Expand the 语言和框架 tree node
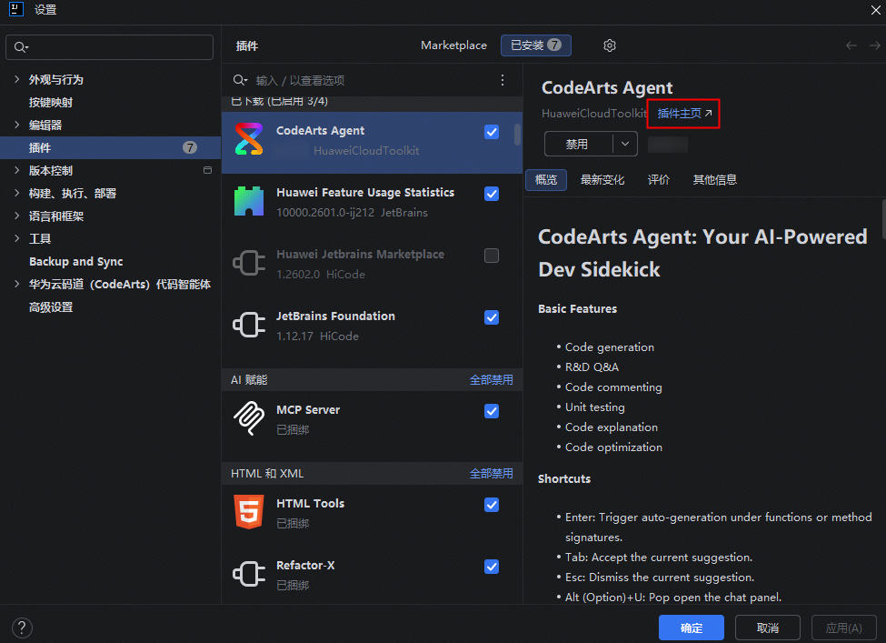The height and width of the screenshot is (643, 886). coord(16,216)
